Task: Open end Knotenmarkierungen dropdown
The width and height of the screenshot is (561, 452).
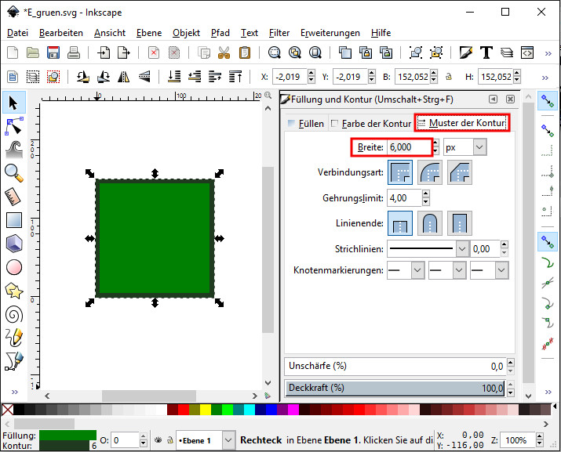Action: [x=501, y=270]
